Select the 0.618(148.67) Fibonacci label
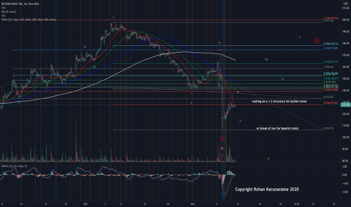 pyautogui.click(x=331, y=79)
